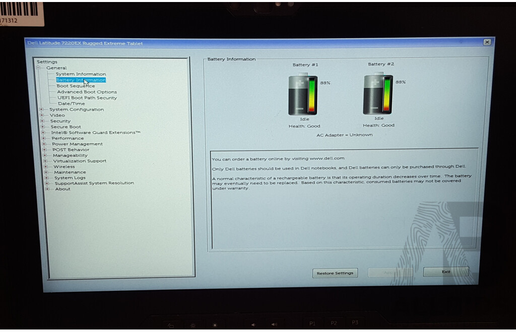
Task: Expand the System Configuration node
Action: [x=41, y=109]
